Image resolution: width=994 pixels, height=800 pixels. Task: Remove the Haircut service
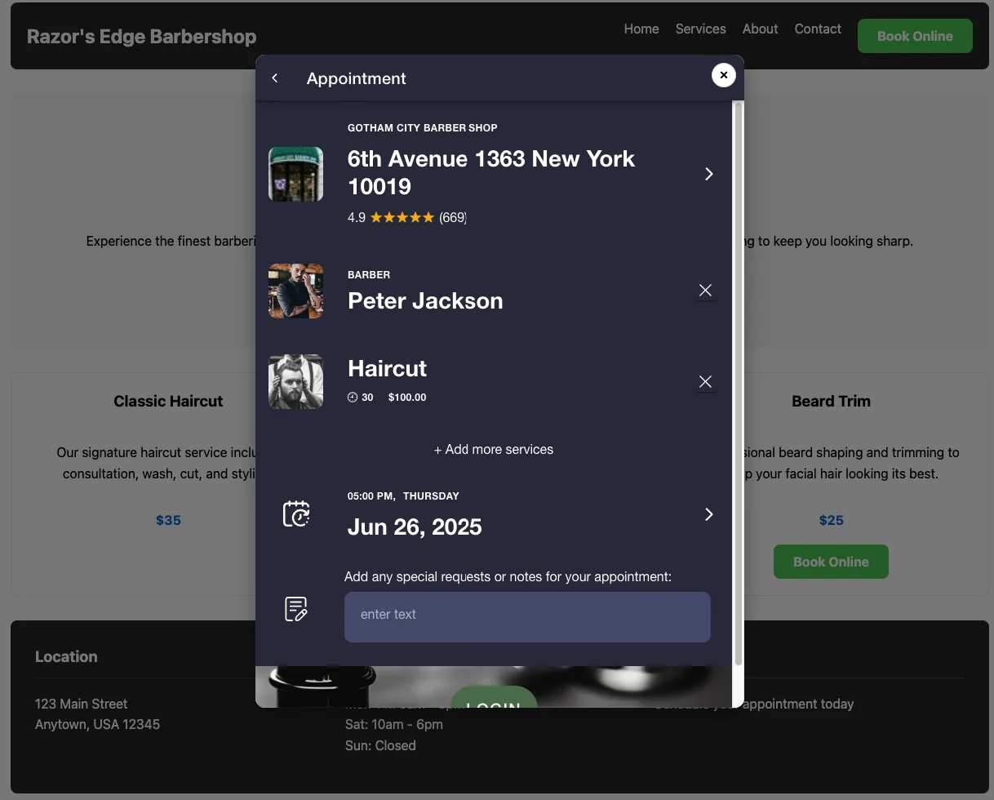pyautogui.click(x=706, y=382)
